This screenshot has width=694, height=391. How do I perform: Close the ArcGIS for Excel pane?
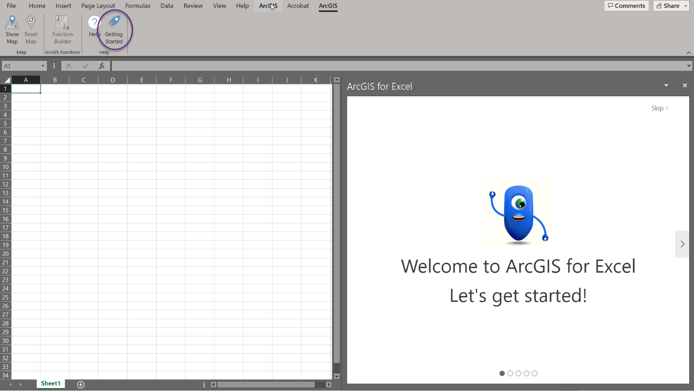coord(685,85)
